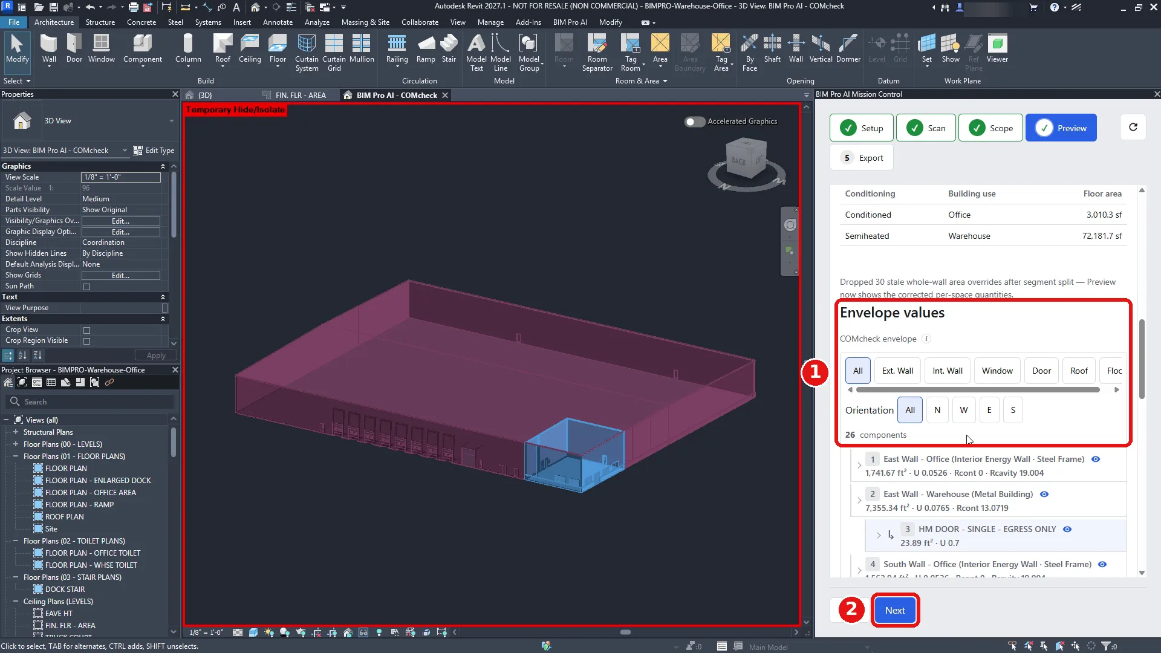The height and width of the screenshot is (653, 1161).
Task: Collapse Floor Plans (01 - FLOOR PLANS) node
Action: (16, 456)
